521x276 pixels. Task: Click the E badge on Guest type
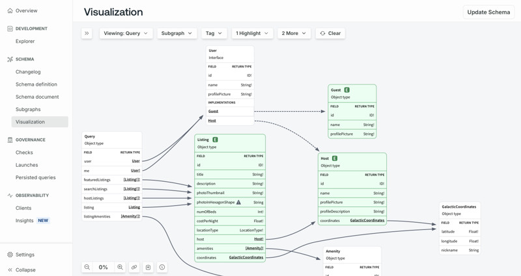[346, 90]
